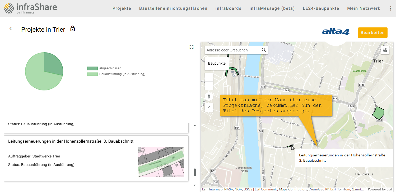
Task: Open the three-dot overflow menu in the navbar
Action: [x=390, y=8]
